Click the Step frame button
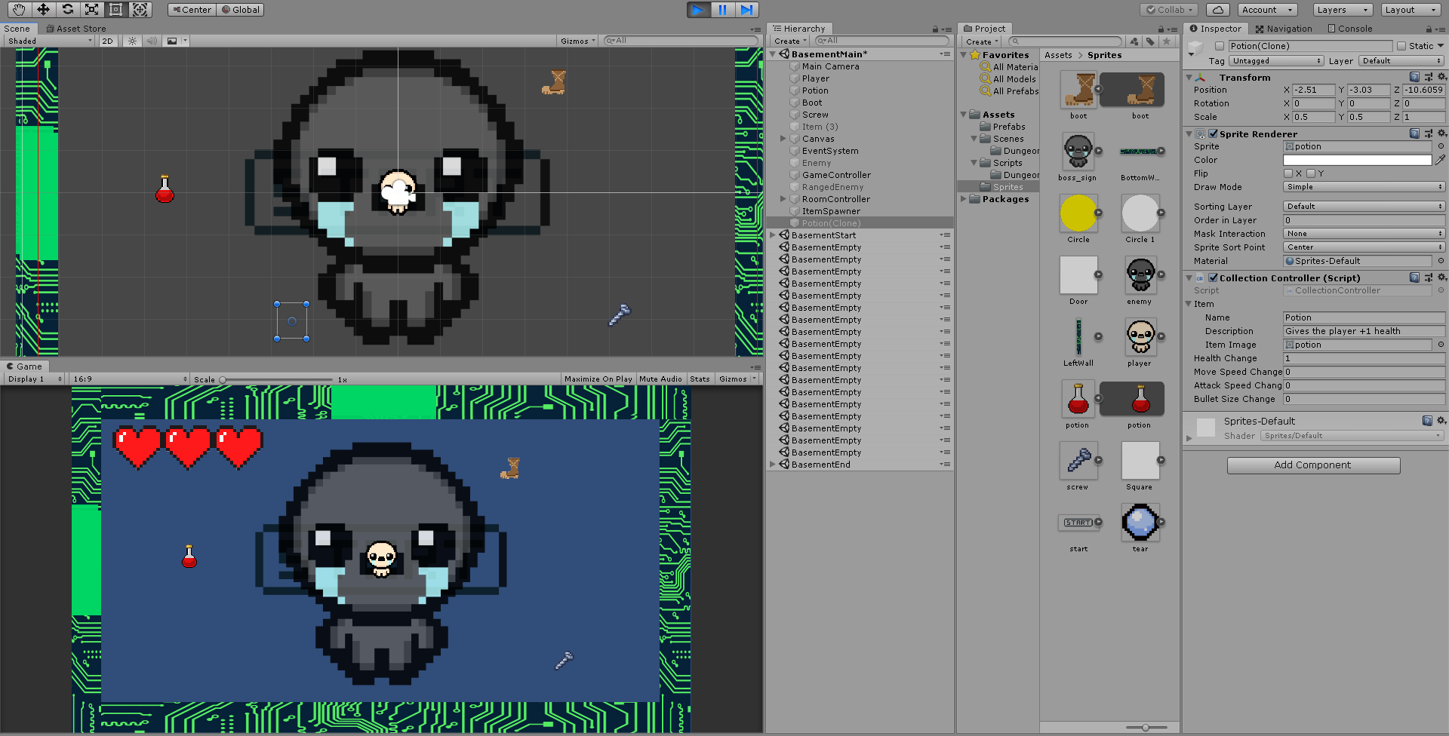This screenshot has width=1449, height=736. [x=746, y=10]
